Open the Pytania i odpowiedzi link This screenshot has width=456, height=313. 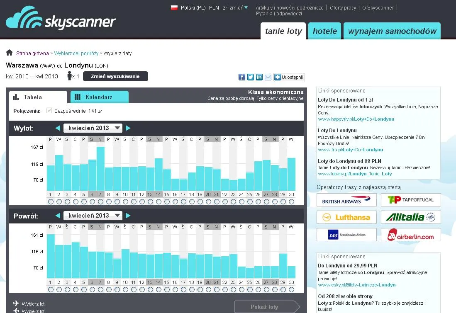coord(279,13)
